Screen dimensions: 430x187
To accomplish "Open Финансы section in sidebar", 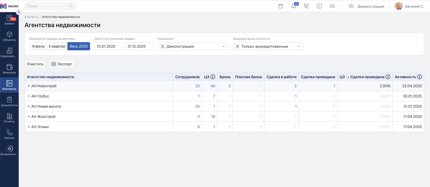I will (9, 69).
